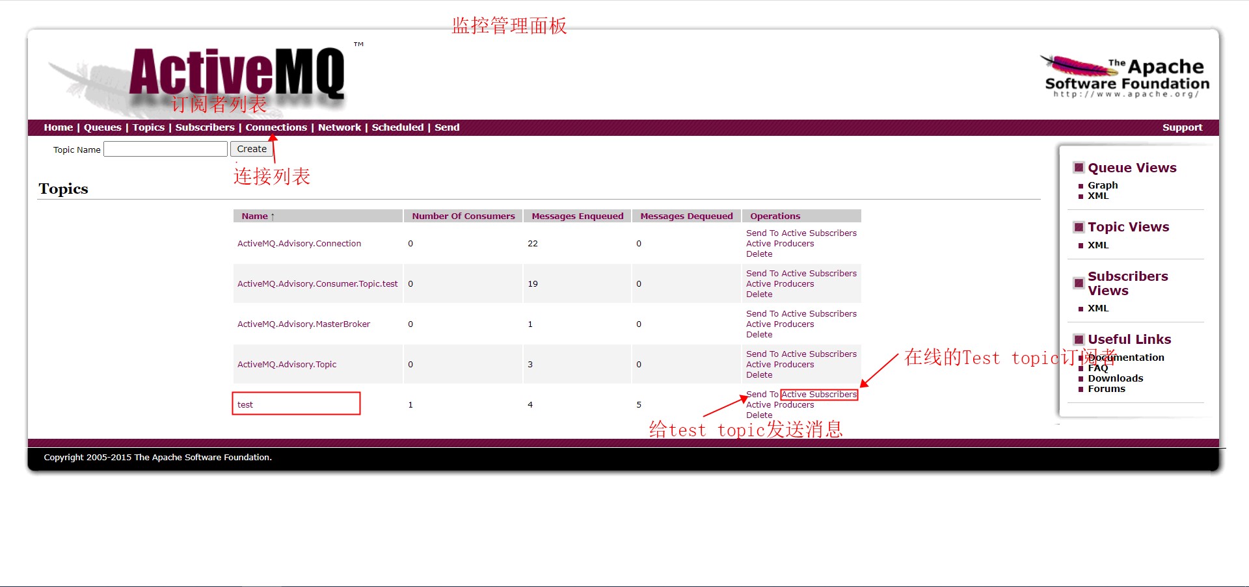Click dequeued count 5 for test topic

tap(639, 404)
